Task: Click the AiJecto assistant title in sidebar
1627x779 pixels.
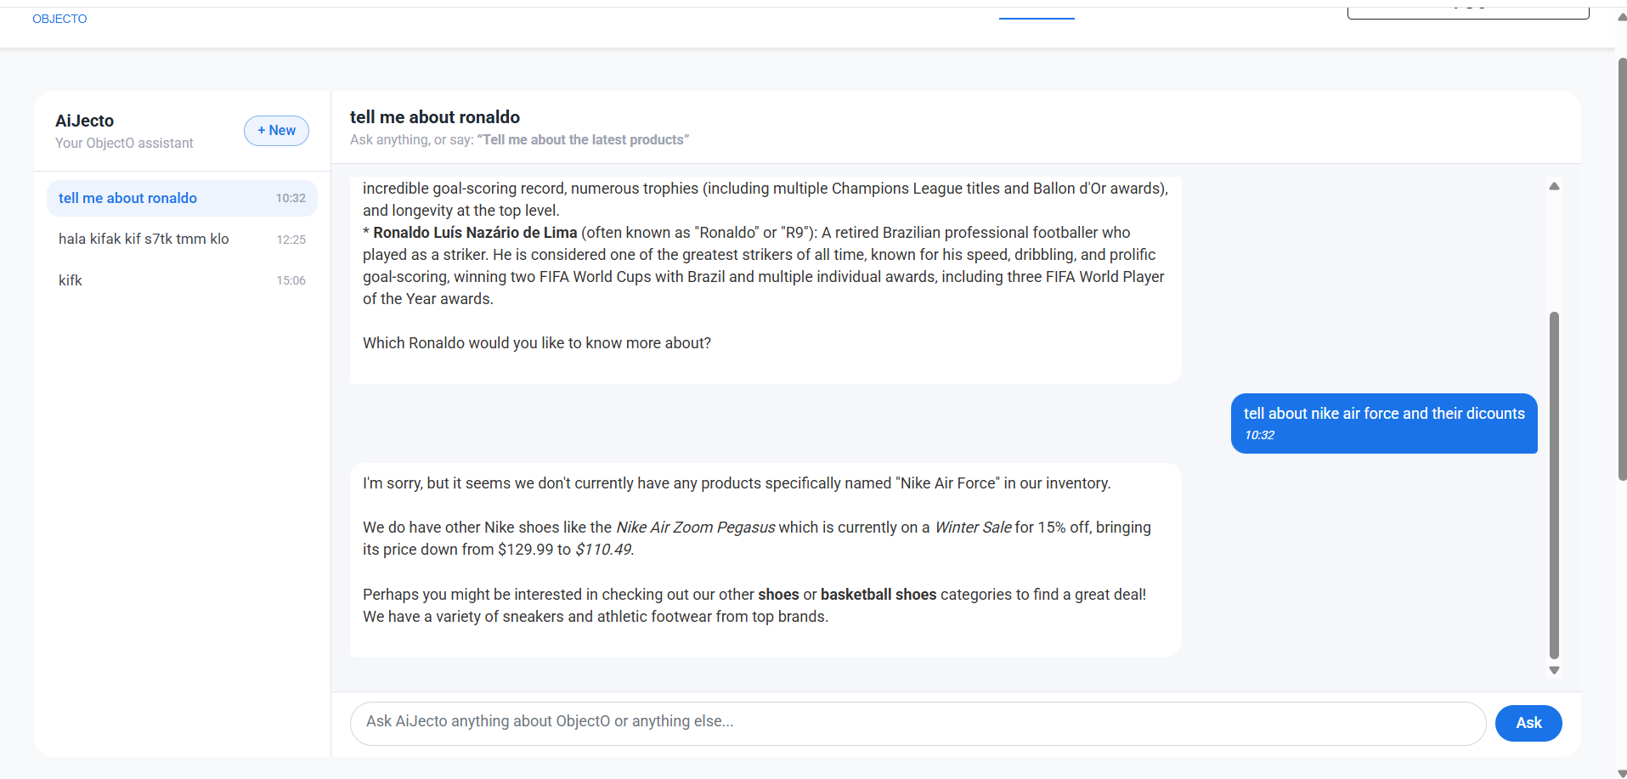Action: [x=84, y=121]
